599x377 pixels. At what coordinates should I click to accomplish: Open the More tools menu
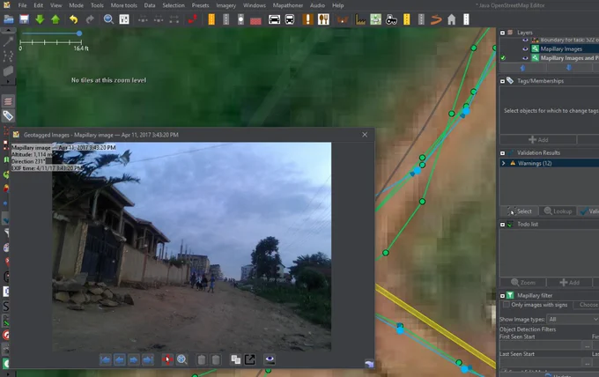(x=124, y=5)
